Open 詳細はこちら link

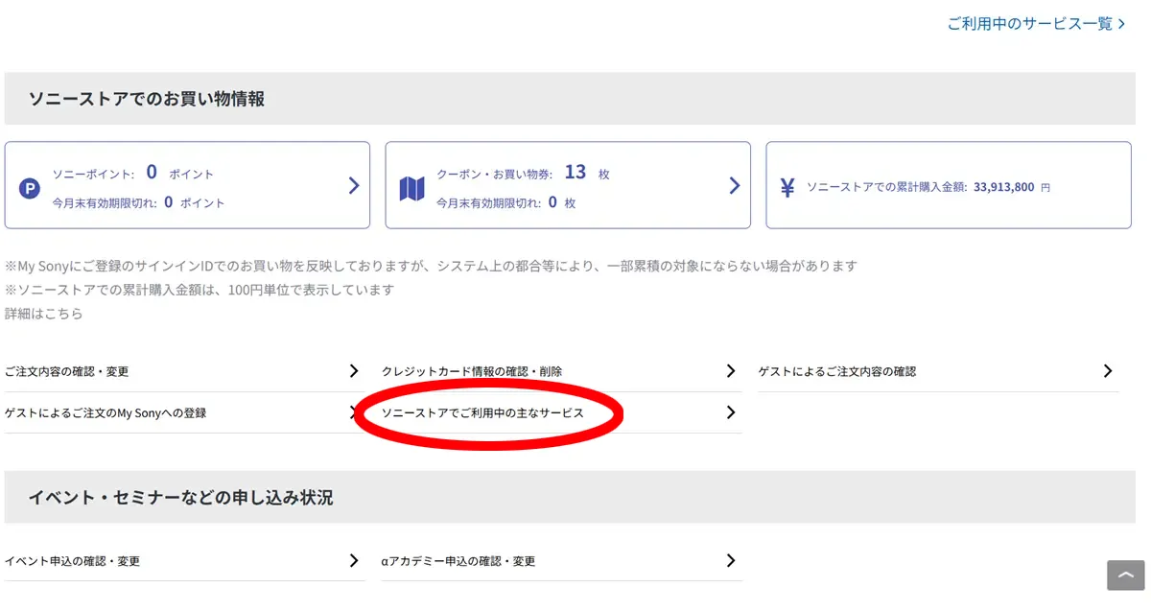click(43, 314)
